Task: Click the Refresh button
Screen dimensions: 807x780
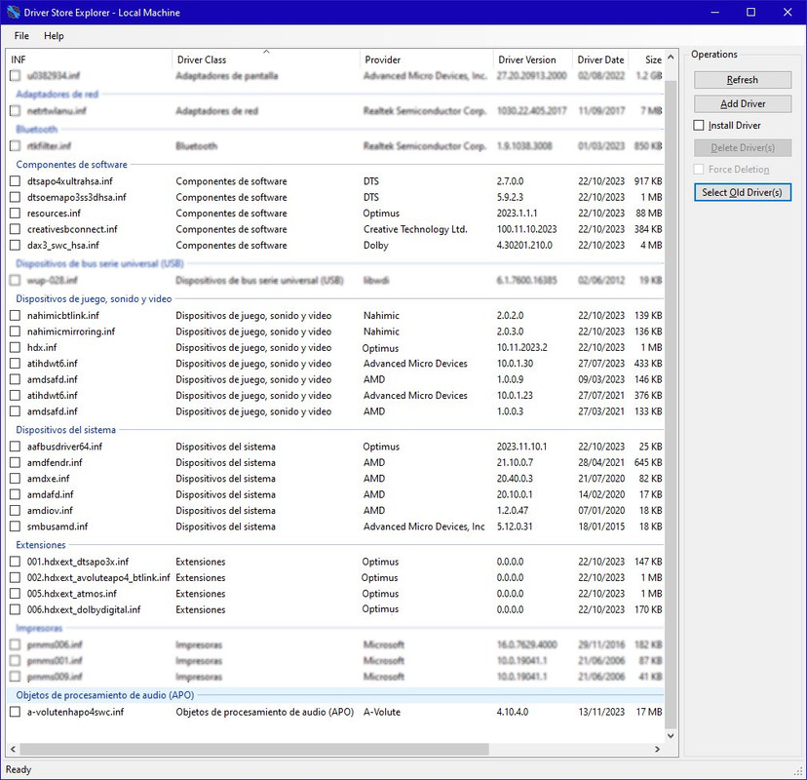Action: pos(742,80)
